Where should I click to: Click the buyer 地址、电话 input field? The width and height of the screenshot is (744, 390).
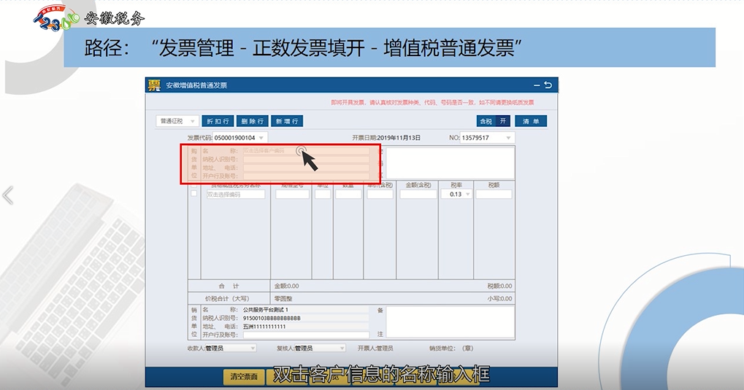(x=306, y=168)
